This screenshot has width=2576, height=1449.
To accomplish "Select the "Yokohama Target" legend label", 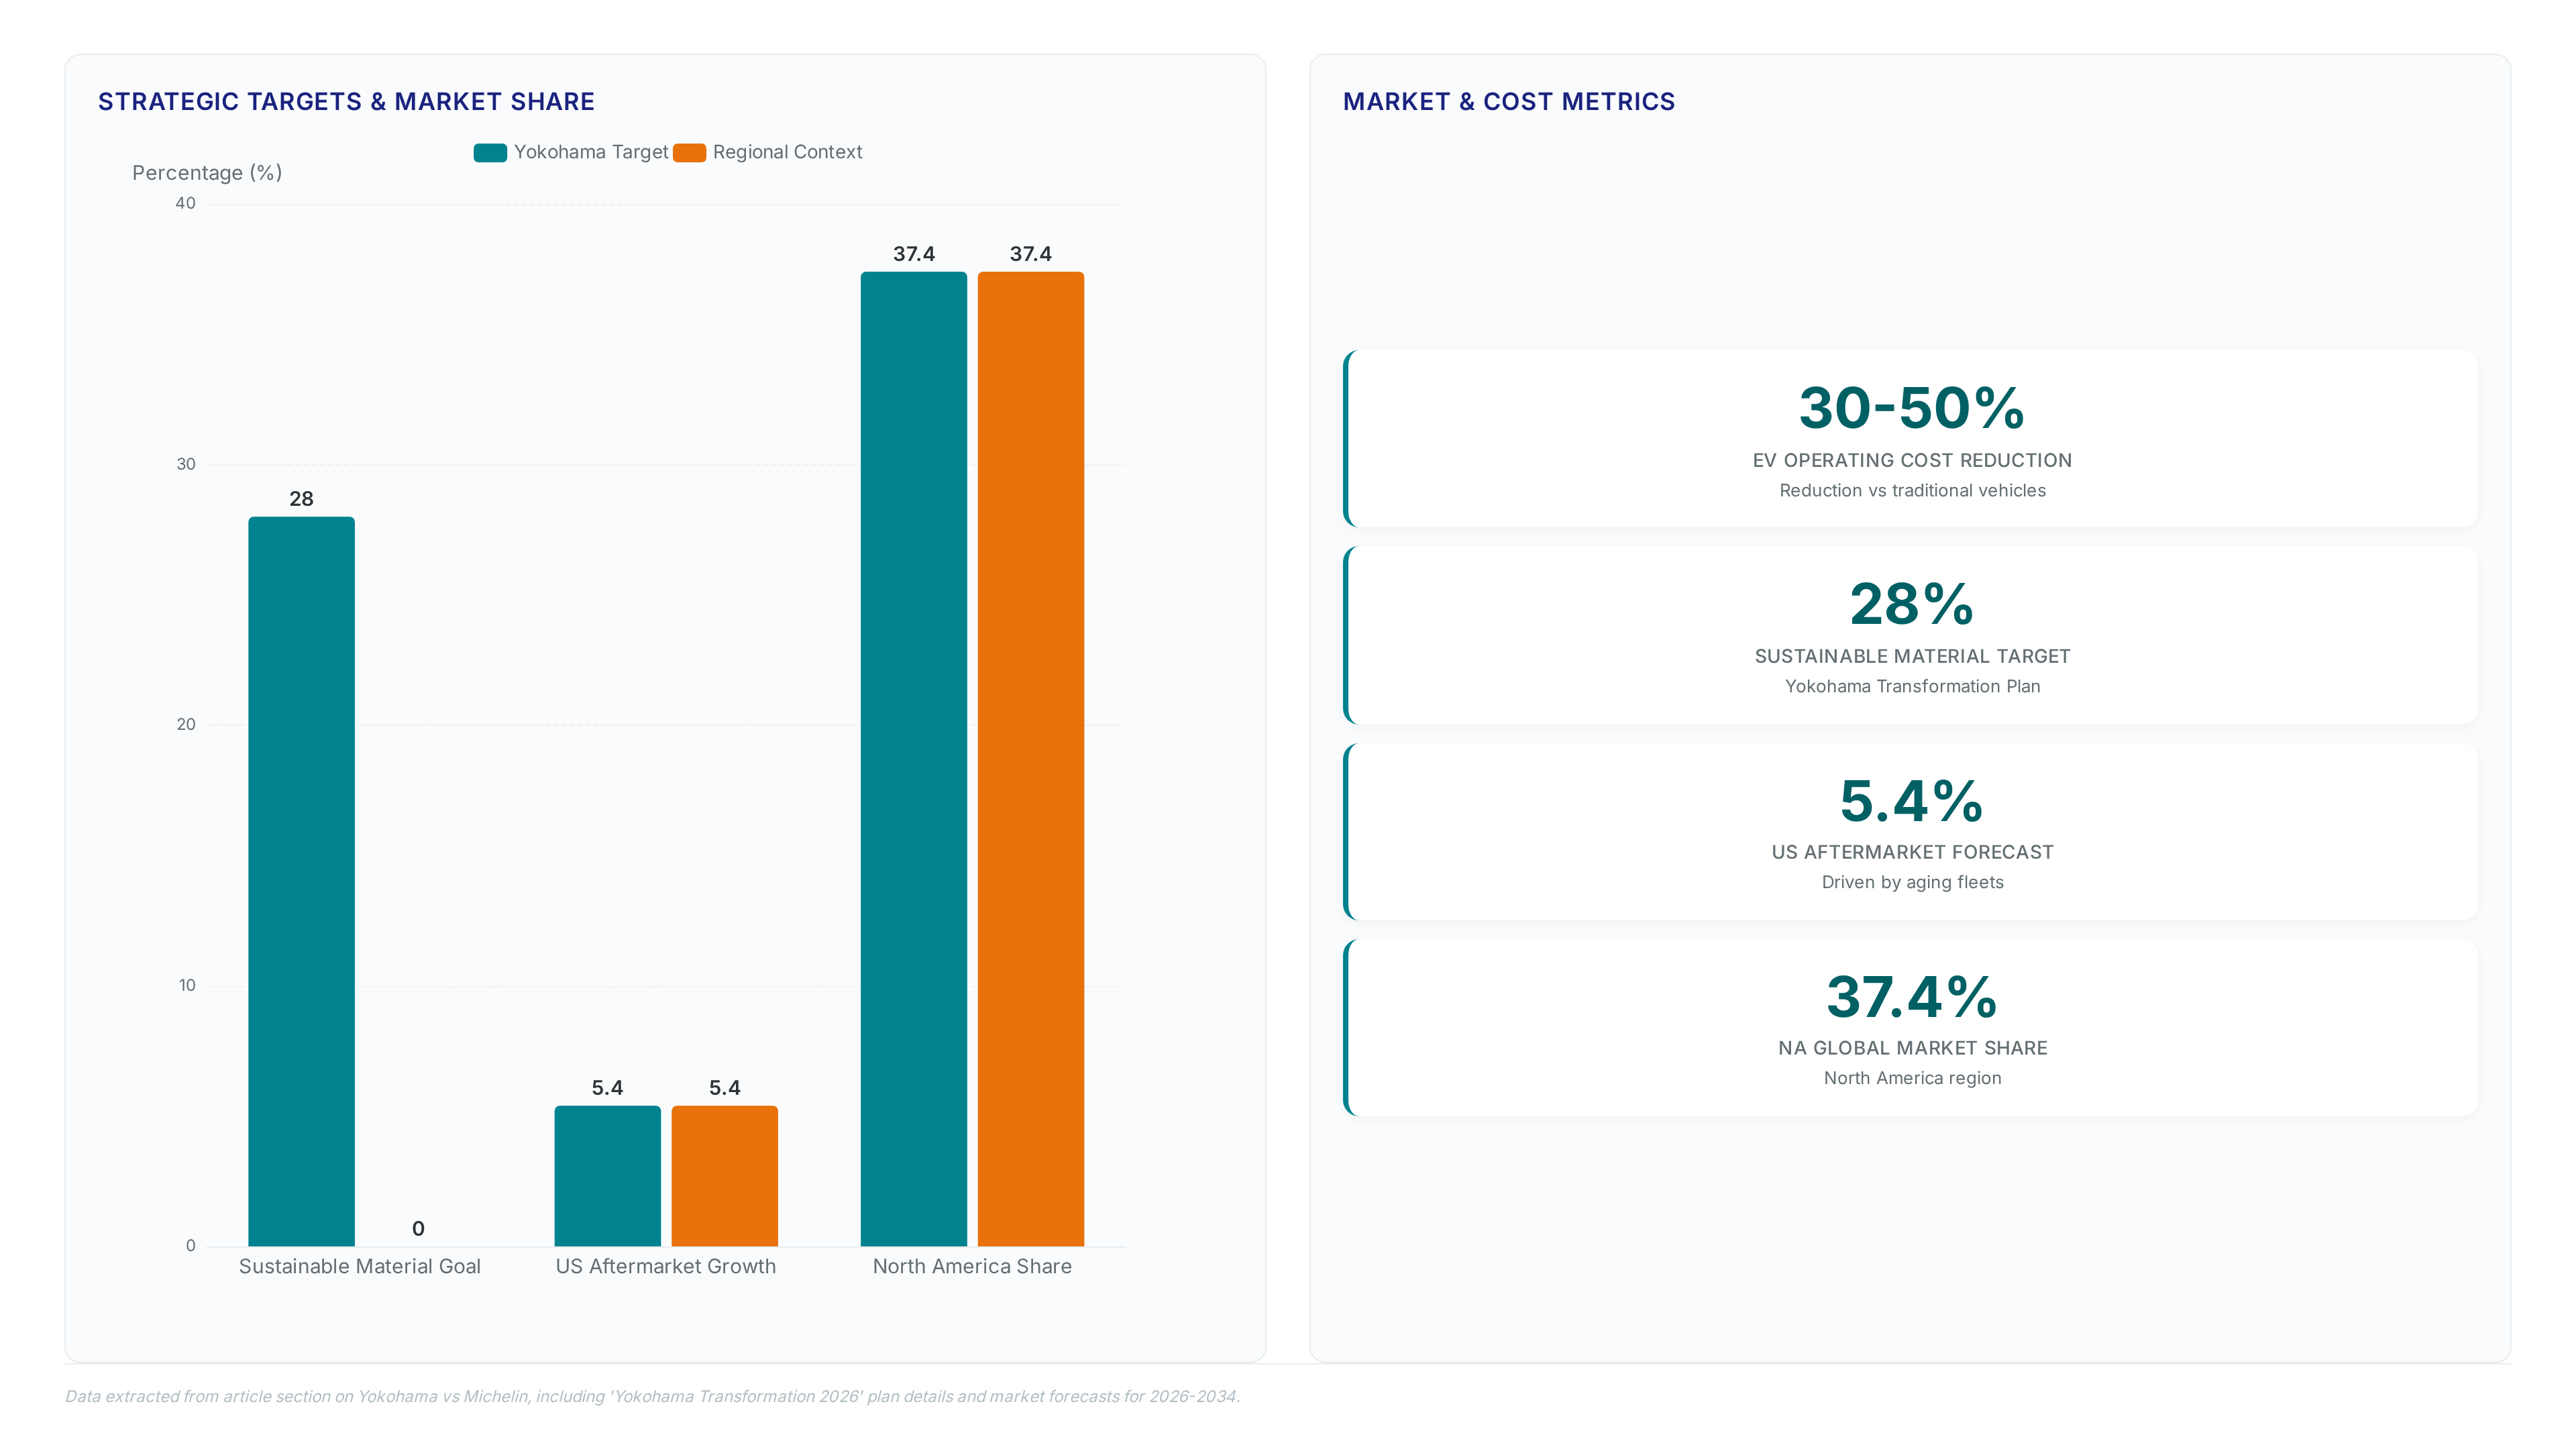I will [x=591, y=152].
